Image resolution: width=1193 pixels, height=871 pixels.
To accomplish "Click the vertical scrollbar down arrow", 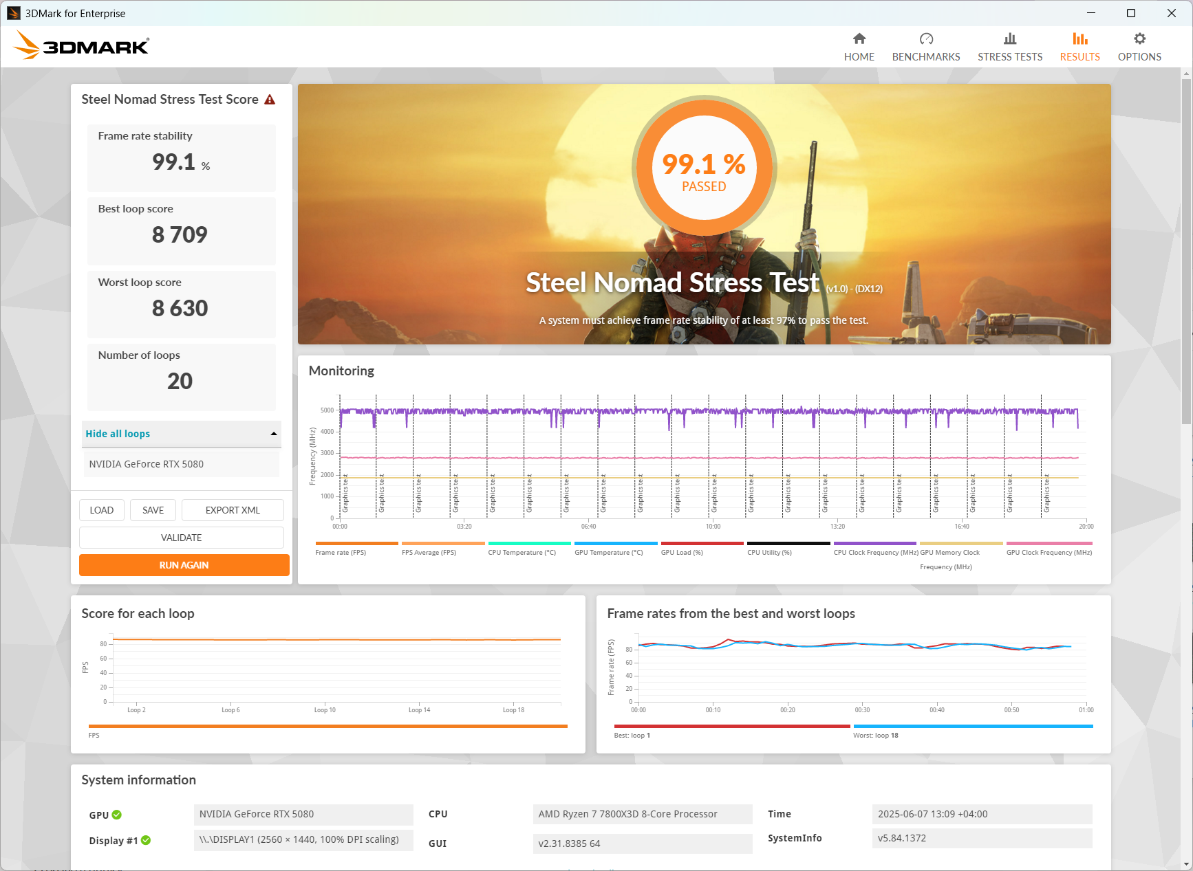I will [x=1186, y=864].
